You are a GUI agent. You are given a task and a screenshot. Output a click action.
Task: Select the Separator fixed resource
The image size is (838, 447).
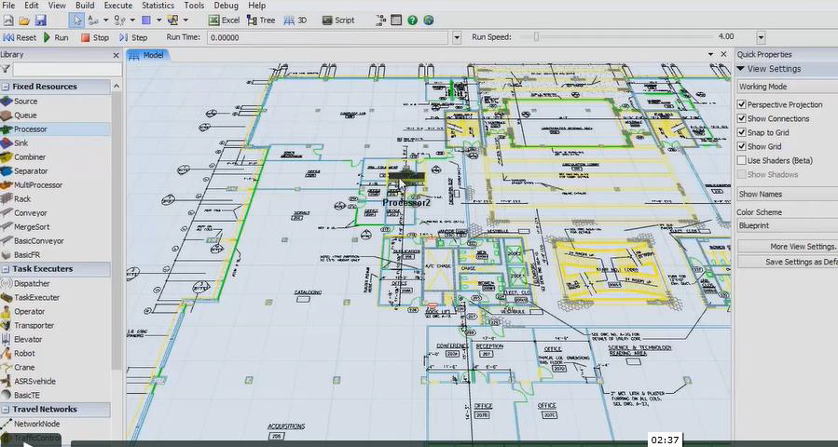click(x=30, y=171)
